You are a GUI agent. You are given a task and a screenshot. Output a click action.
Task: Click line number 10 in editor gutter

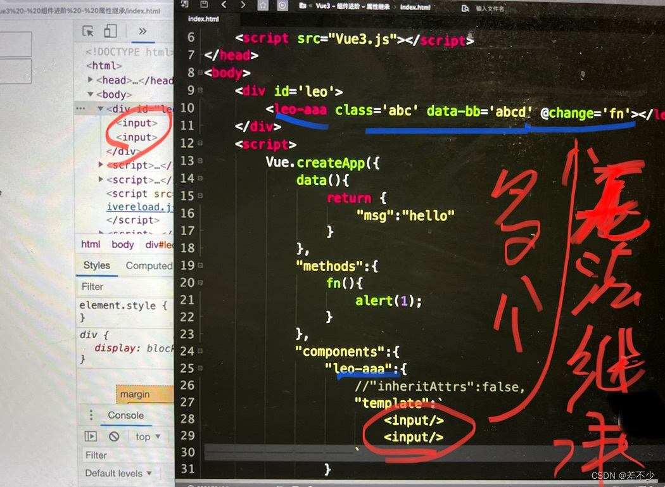[187, 108]
